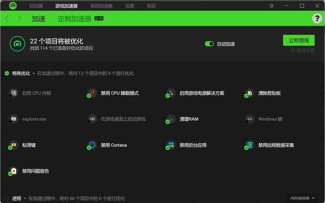Click the 清除剪贴板 icon
The height and width of the screenshot is (203, 325).
coord(249,93)
